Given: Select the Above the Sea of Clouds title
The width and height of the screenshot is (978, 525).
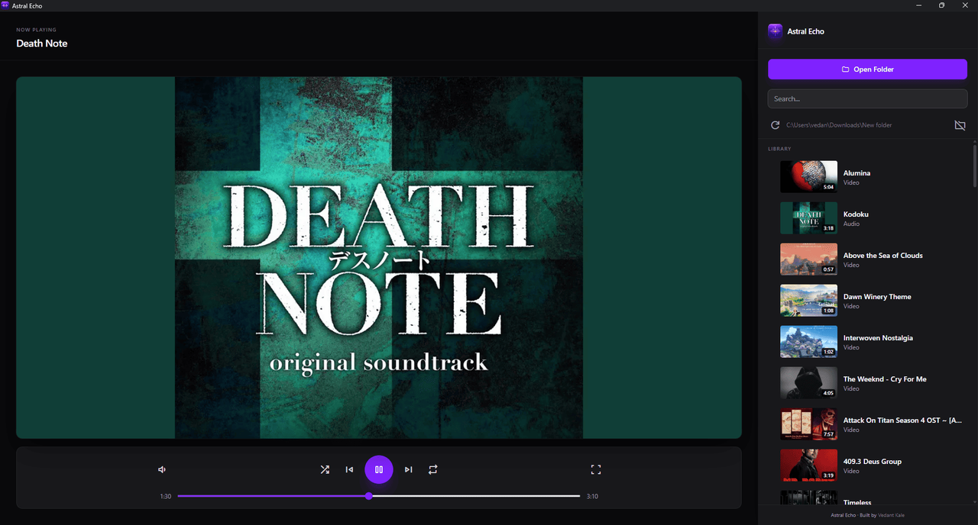Looking at the screenshot, I should pyautogui.click(x=883, y=256).
